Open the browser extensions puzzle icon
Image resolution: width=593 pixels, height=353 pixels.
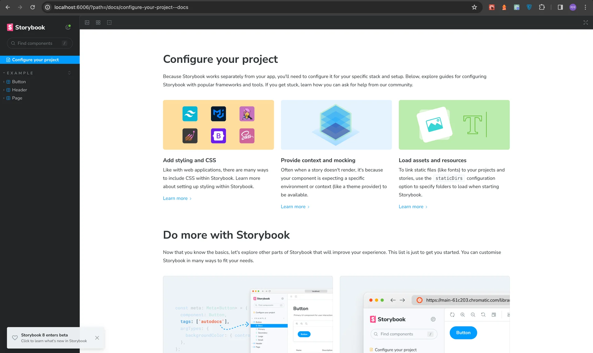coord(542,7)
